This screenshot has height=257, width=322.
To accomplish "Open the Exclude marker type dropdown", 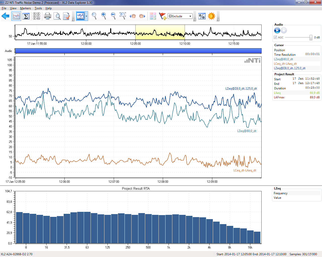I will pos(180,16).
